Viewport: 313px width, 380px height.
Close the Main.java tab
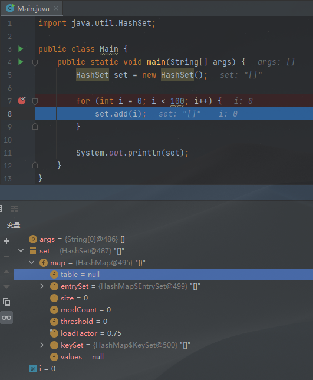pos(56,8)
